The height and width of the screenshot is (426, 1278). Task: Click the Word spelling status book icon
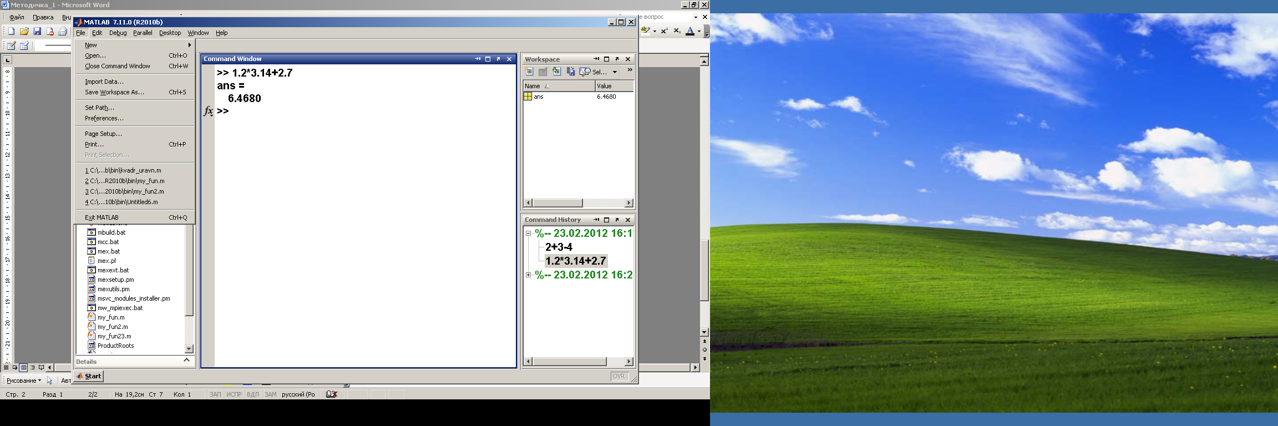coord(332,394)
